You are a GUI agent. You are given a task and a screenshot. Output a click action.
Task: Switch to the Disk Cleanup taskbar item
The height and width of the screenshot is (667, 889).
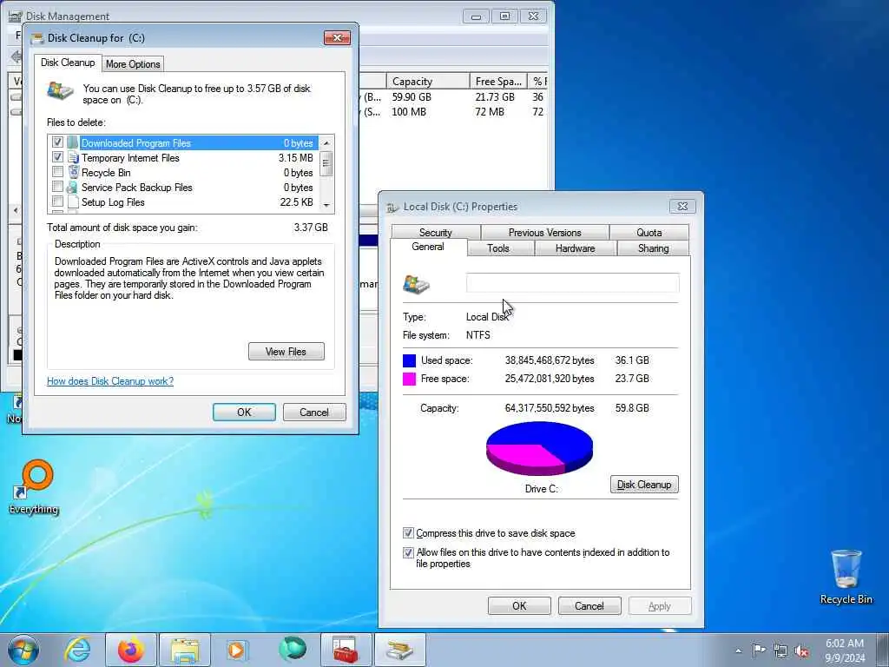(x=399, y=650)
